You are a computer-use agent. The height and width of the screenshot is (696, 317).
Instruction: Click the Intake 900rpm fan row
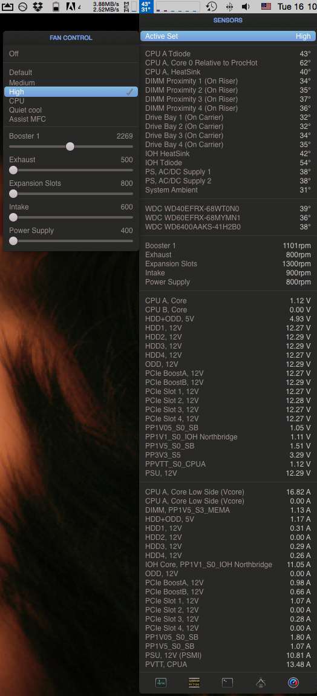(x=227, y=272)
